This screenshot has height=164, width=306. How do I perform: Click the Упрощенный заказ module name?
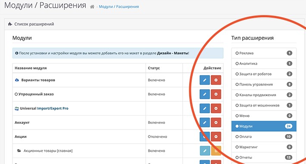coord(36,94)
